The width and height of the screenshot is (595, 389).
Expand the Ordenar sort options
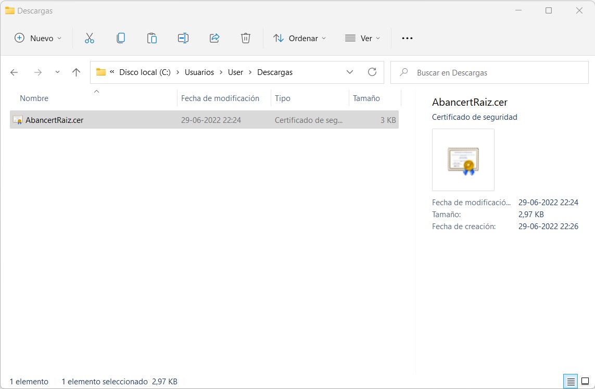point(300,38)
